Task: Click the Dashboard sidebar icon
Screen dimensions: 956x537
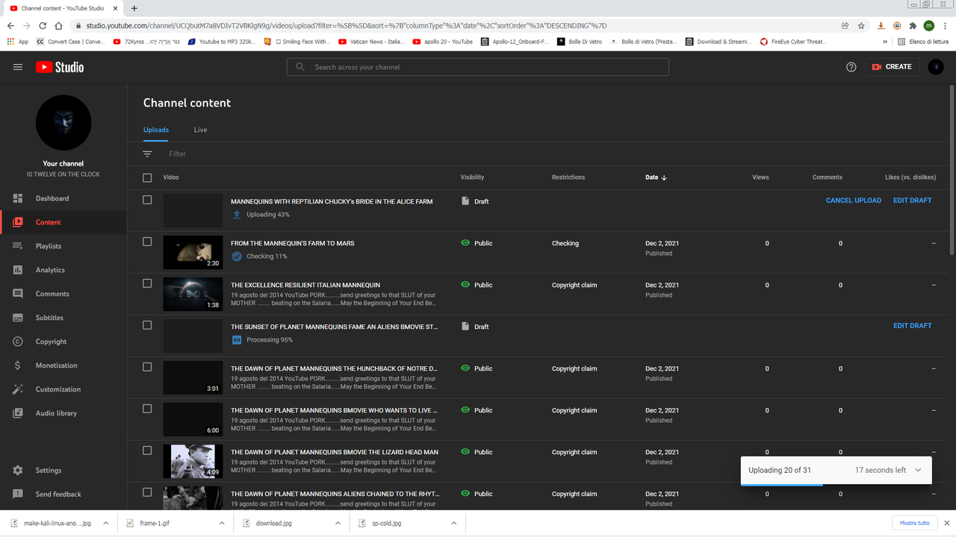Action: click(x=18, y=198)
